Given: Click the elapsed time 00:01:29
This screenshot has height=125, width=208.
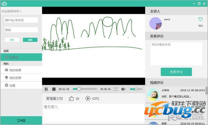Looking at the screenshot, I should pyautogui.click(x=64, y=89).
